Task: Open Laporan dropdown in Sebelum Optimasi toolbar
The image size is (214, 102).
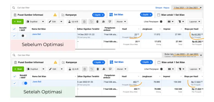Action: click(x=195, y=22)
